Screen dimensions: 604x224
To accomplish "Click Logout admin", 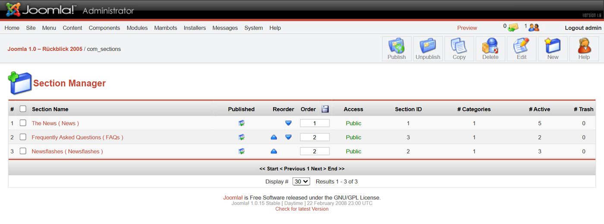I will coord(583,28).
